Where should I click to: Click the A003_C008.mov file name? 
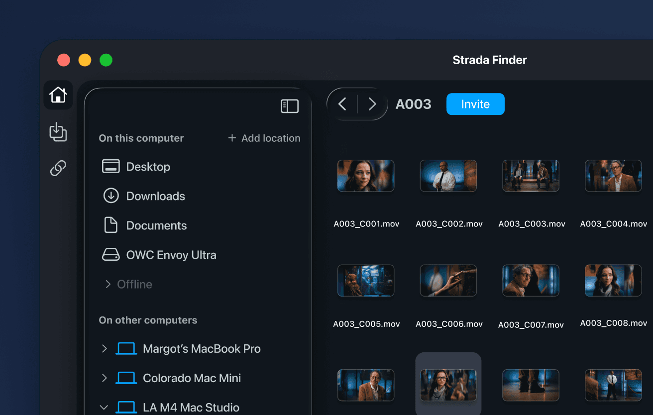[x=614, y=323]
